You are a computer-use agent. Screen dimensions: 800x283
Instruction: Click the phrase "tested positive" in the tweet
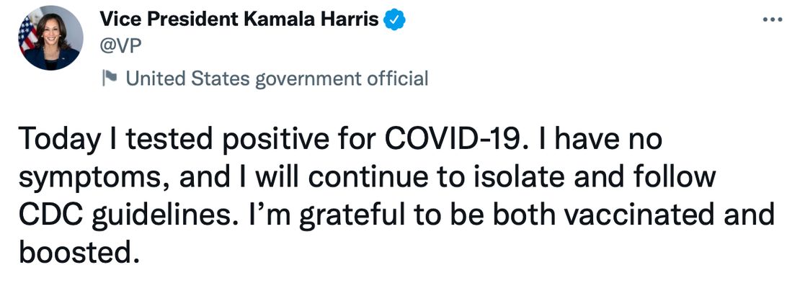[215, 141]
